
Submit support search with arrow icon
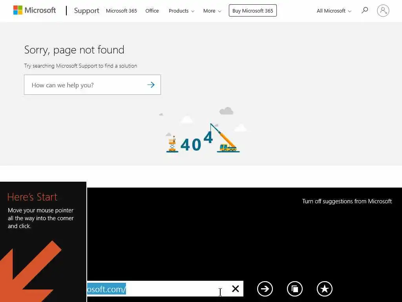click(151, 85)
